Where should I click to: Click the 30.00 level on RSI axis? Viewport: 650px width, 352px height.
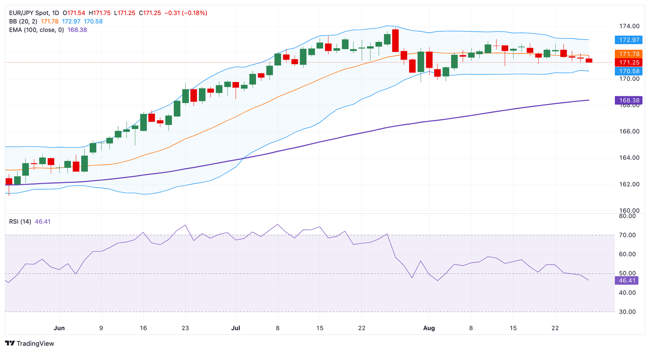pos(626,312)
